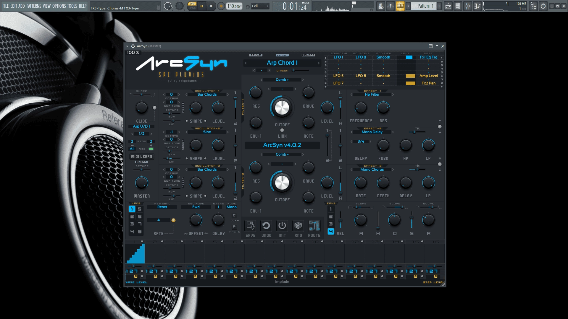Open the OPTIONS menu
The height and width of the screenshot is (319, 568).
click(x=59, y=6)
